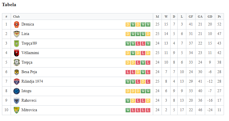Click the Trepça'89 green crest icon
This screenshot has height=121, width=229.
point(17,43)
